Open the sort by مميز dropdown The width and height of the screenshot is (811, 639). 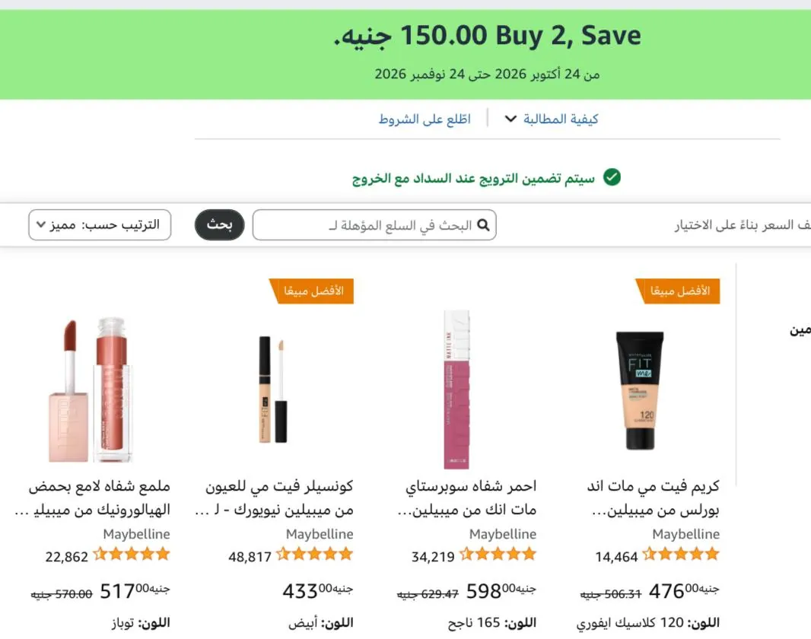pyautogui.click(x=100, y=225)
